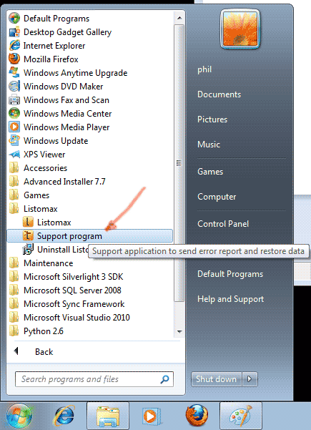Collapse the Listomax folder

[90, 209]
